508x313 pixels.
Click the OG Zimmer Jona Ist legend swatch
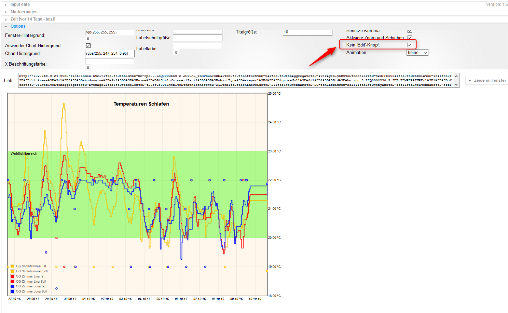point(13,286)
